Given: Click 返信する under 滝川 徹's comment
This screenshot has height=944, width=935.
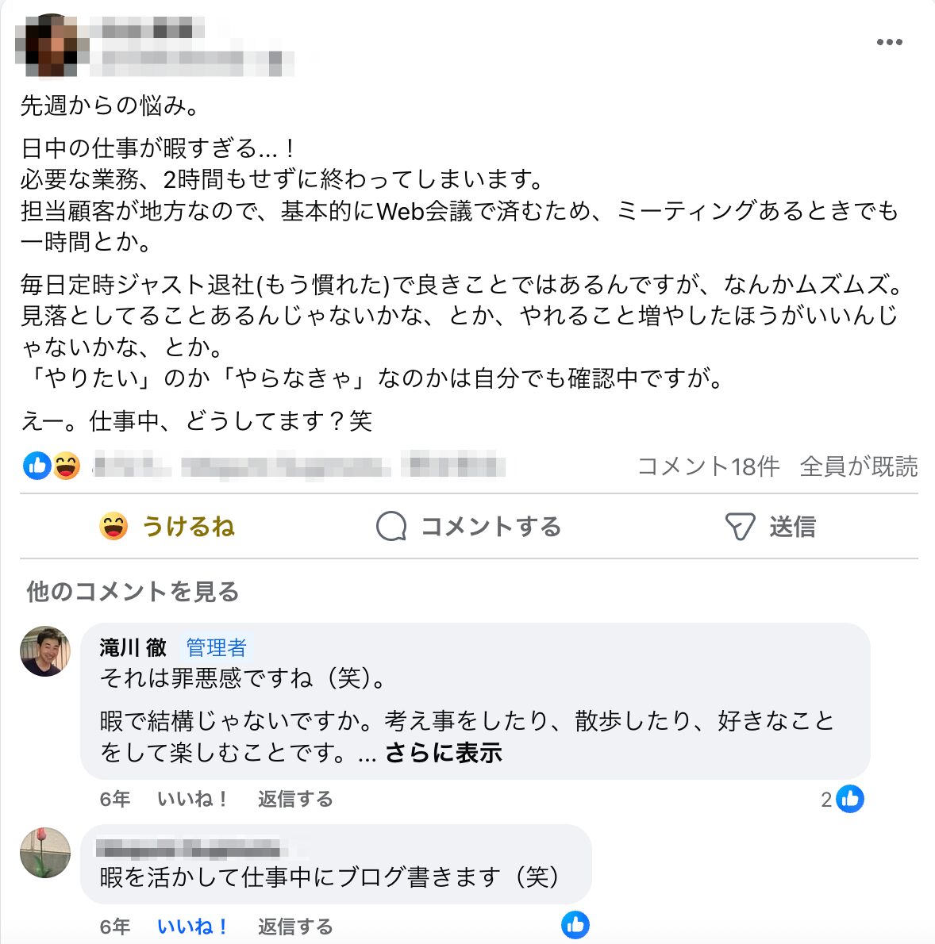Looking at the screenshot, I should 295,799.
